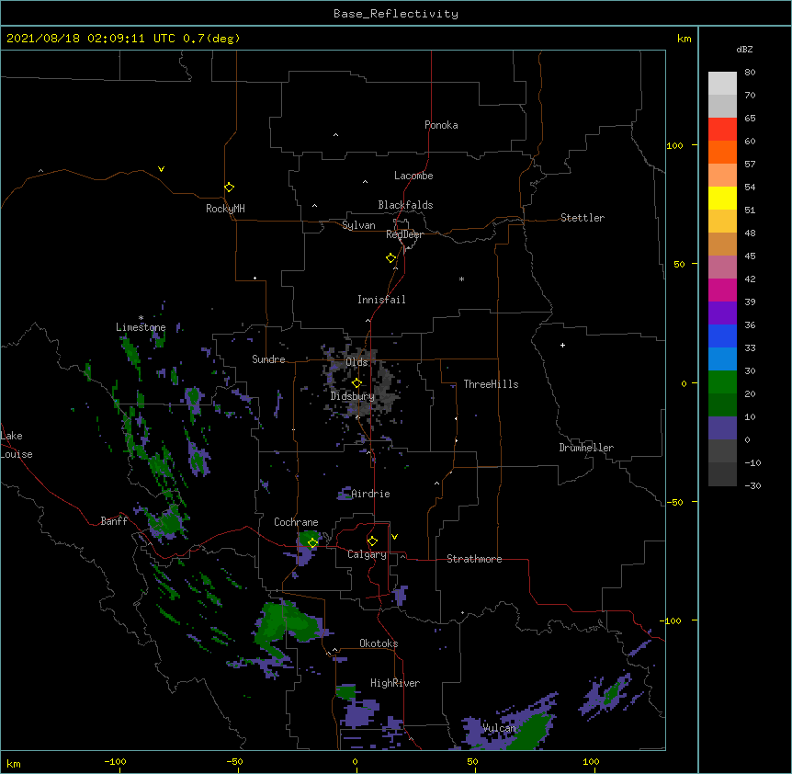
Task: Click the ThreeHills label
Action: [491, 384]
